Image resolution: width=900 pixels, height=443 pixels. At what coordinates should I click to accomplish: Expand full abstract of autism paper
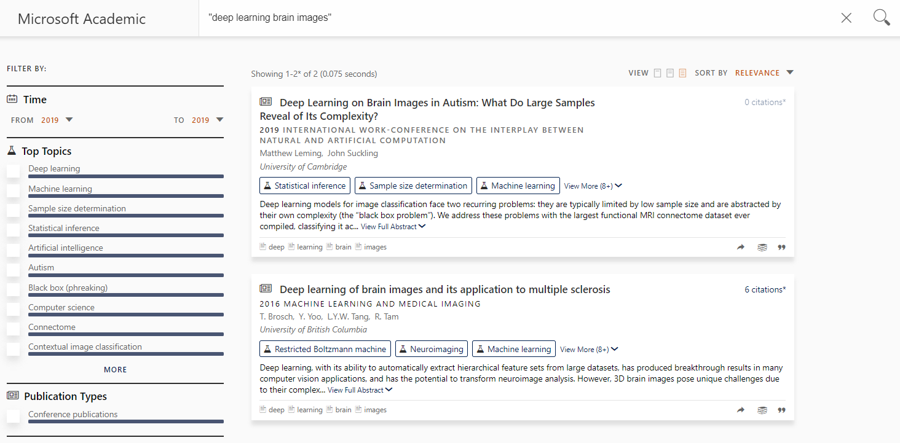[393, 227]
